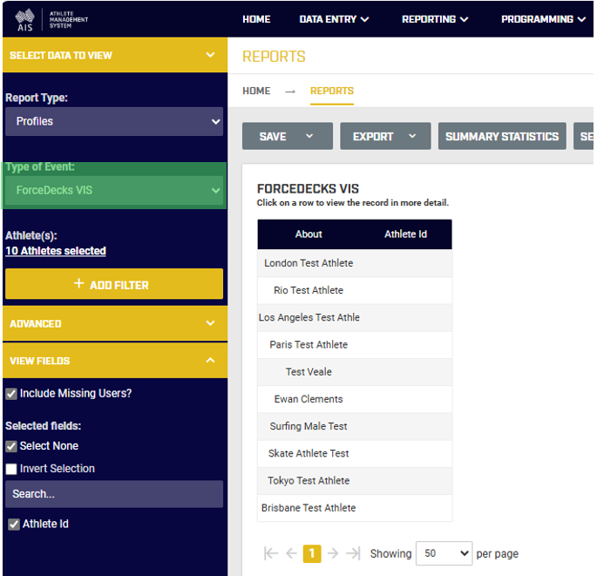
Task: Go to first page arrow
Action: pyautogui.click(x=271, y=553)
